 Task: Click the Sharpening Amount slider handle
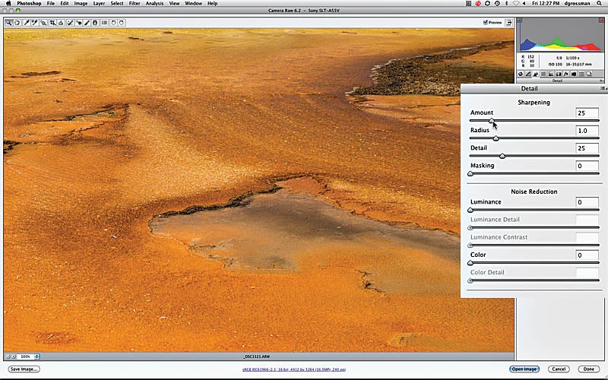(x=491, y=121)
